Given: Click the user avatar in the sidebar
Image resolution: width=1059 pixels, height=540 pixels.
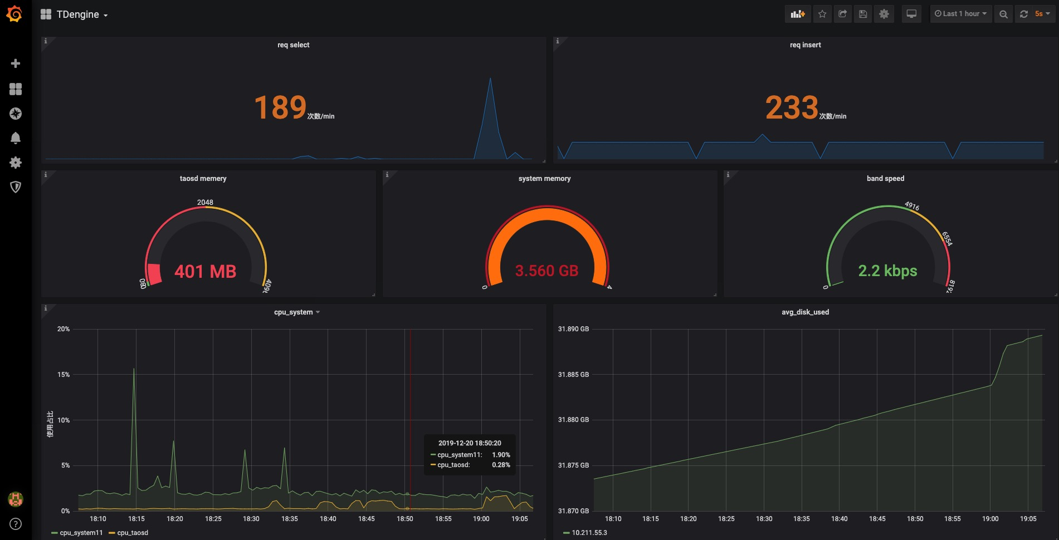Looking at the screenshot, I should (16, 499).
